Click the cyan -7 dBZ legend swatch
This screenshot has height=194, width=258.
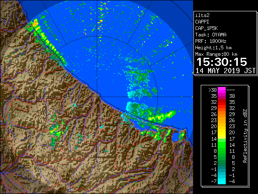(x=222, y=181)
